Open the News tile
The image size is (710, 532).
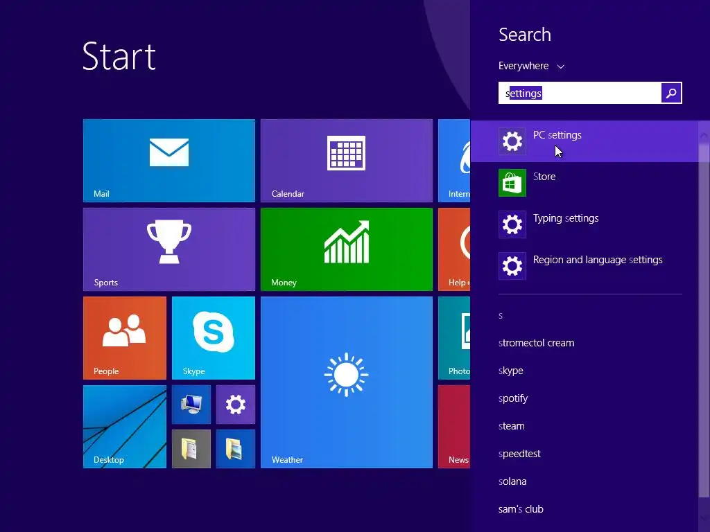(454, 427)
